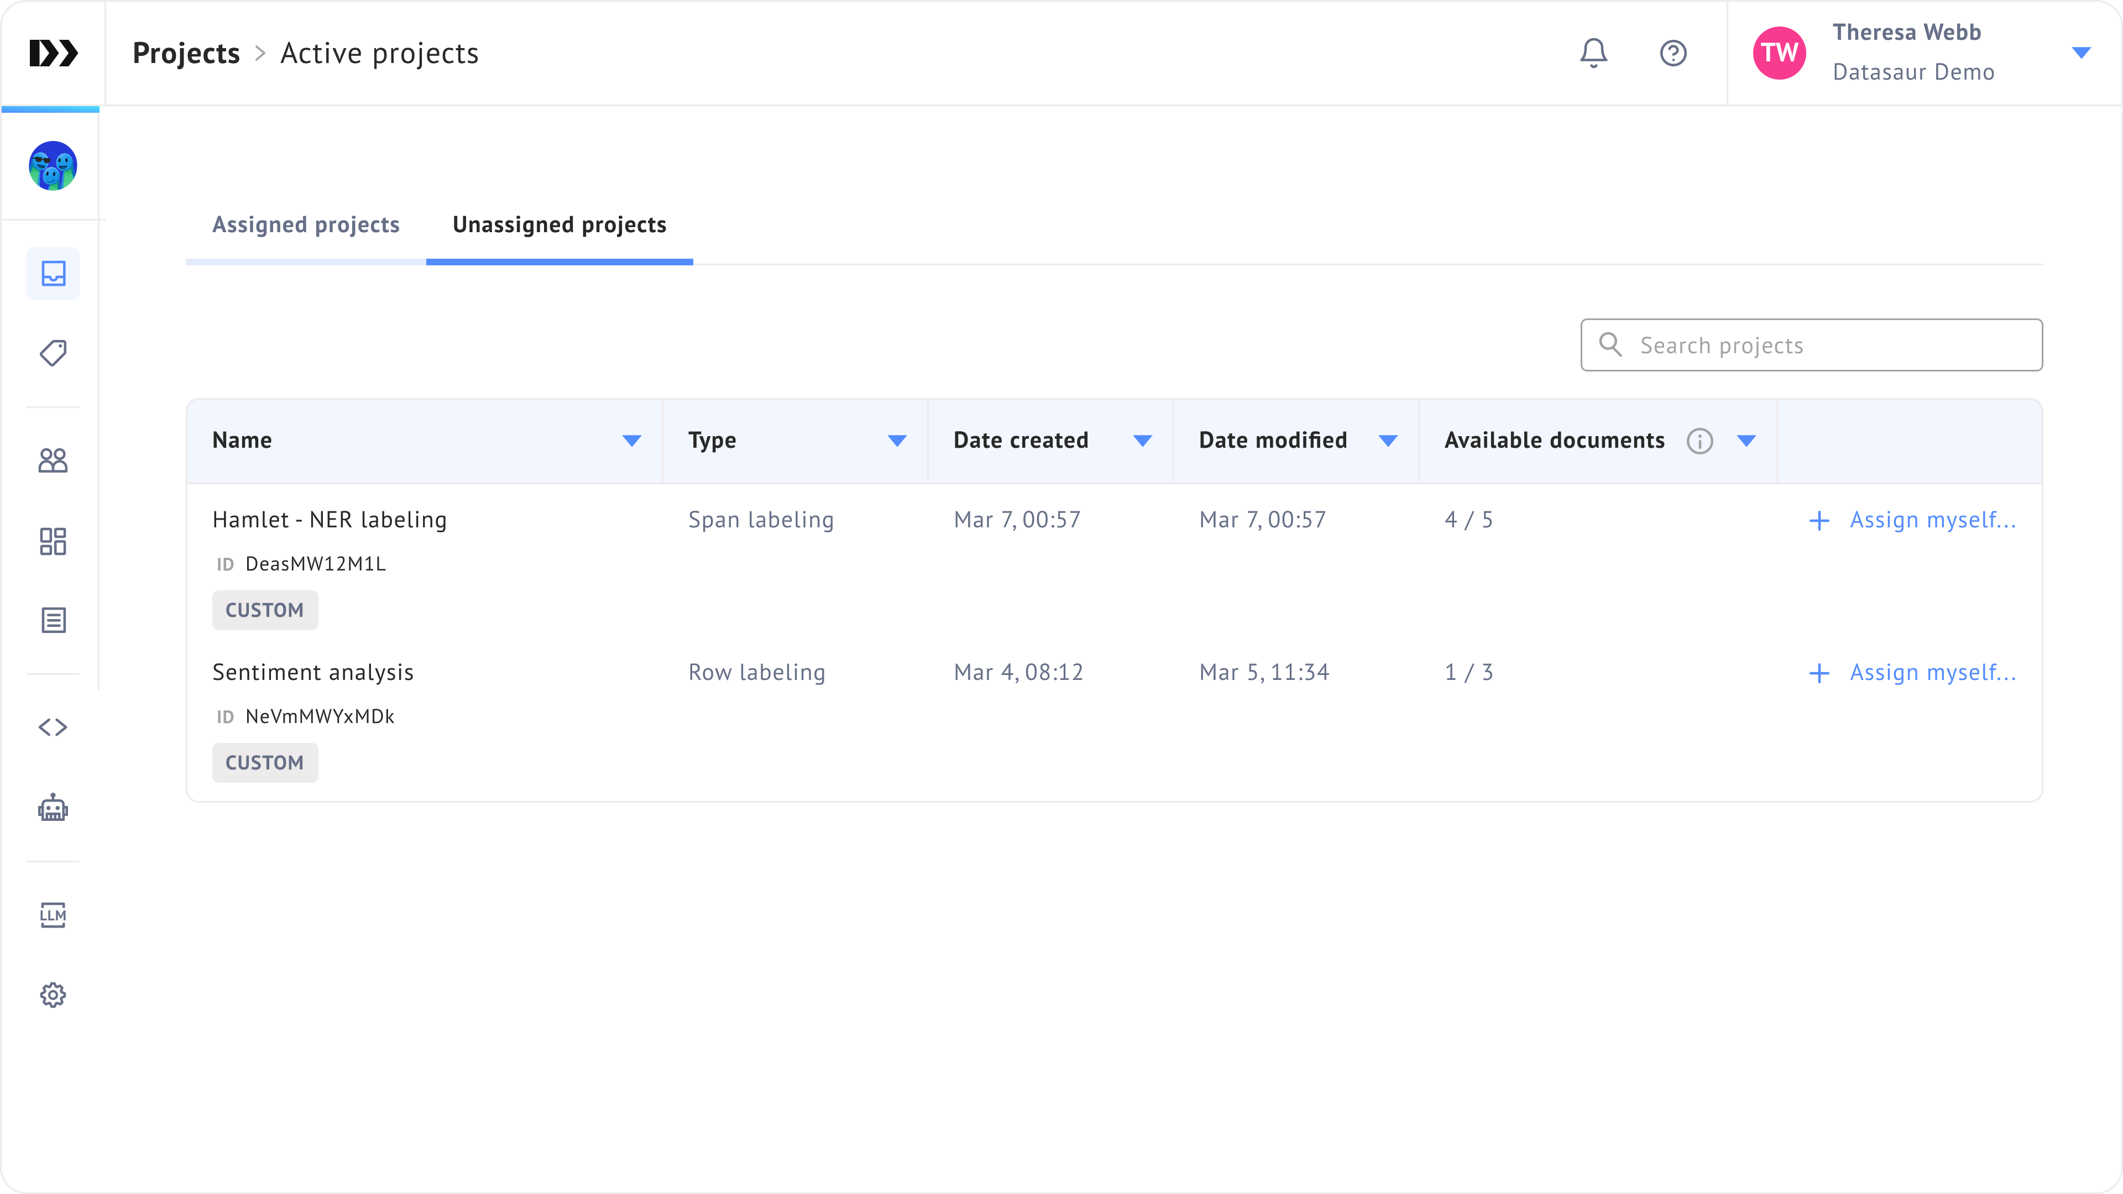Screen dimensions: 2123x1194
Task: Open the label tag sidebar icon
Action: coord(53,353)
